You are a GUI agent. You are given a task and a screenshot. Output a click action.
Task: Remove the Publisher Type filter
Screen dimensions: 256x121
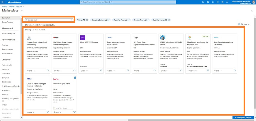pos(129,20)
